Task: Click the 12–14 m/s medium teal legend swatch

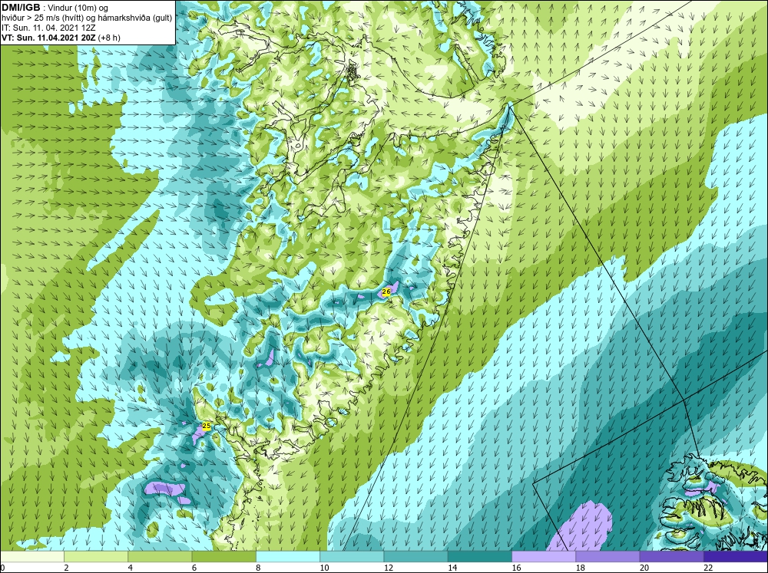Action: (x=415, y=556)
